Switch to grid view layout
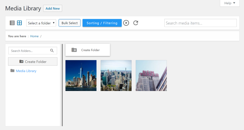The image size is (244, 130). [19, 23]
